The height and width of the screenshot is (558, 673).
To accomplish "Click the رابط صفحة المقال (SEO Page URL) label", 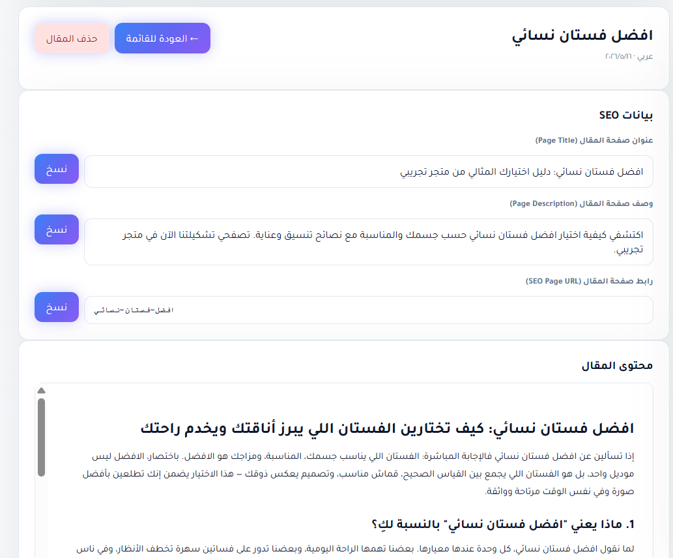I will [x=589, y=280].
